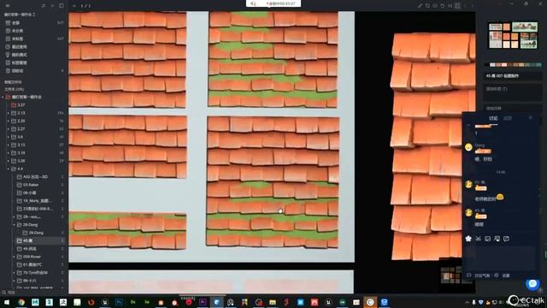Switch to the 讨论 discussion tab

(x=493, y=118)
